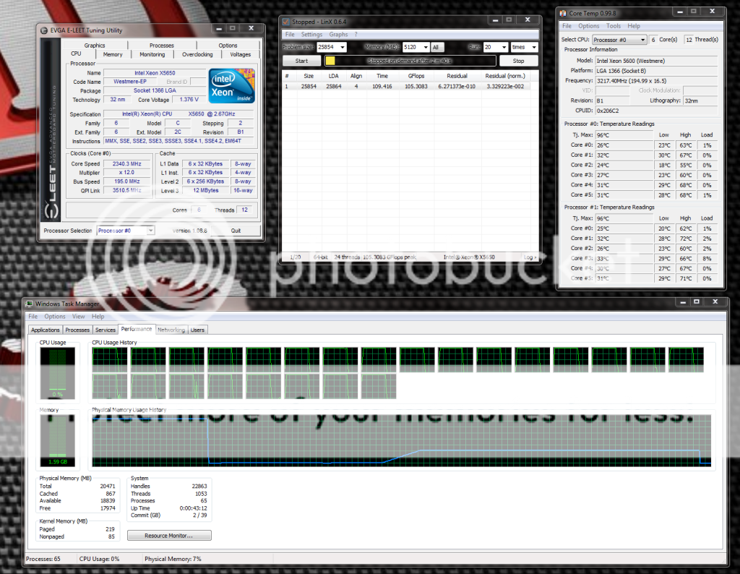This screenshot has width=740, height=574.
Task: Open the Help menu in Core Temp
Action: 634,26
